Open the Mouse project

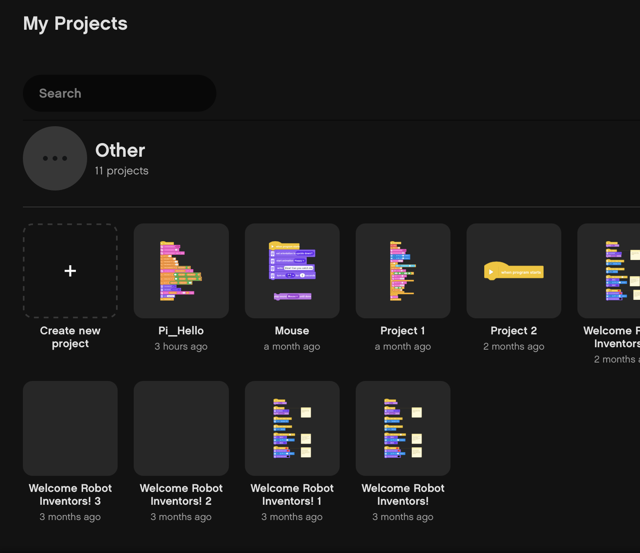point(292,271)
